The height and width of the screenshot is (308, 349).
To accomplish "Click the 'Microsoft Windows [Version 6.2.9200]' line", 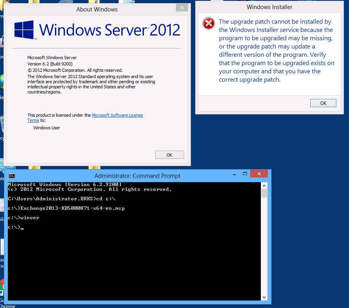I will [x=65, y=184].
